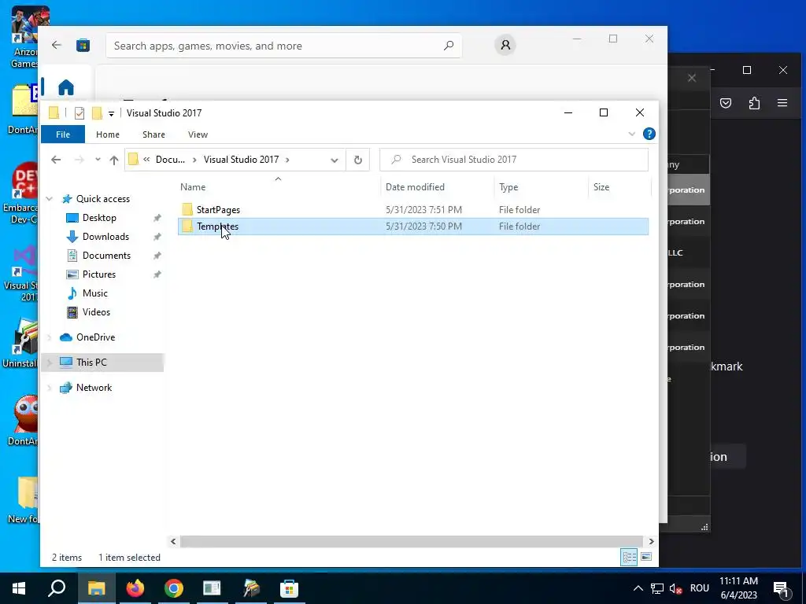The height and width of the screenshot is (604, 806).
Task: Click the horizontal scrollbar track
Action: [x=411, y=541]
